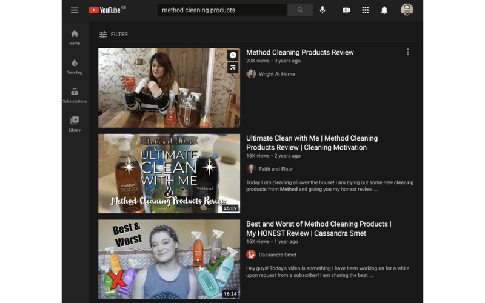Image resolution: width=485 pixels, height=303 pixels.
Task: Visit the Cassandra Smet channel name
Action: [x=278, y=255]
